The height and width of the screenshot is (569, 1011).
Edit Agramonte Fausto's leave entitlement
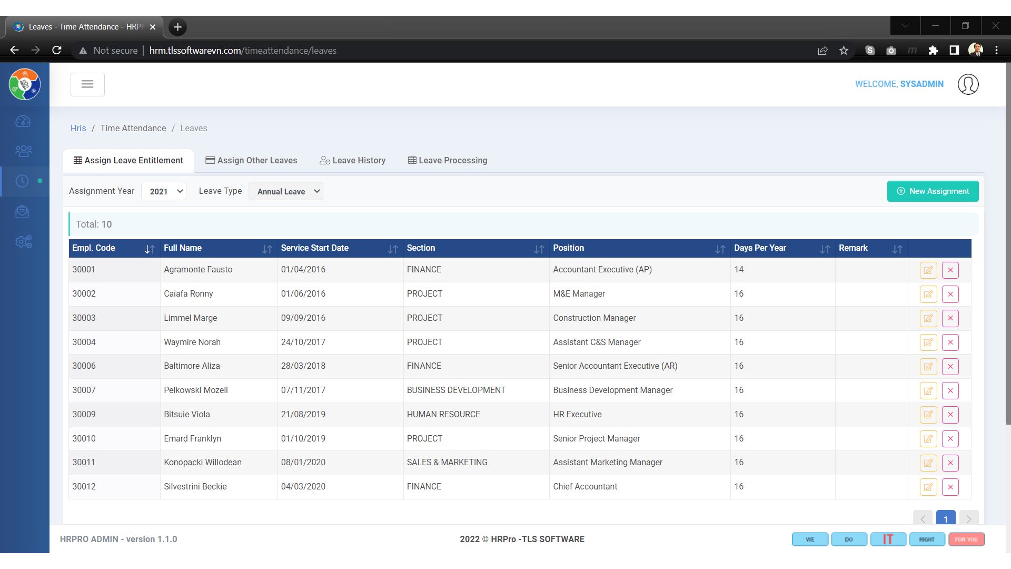point(928,270)
